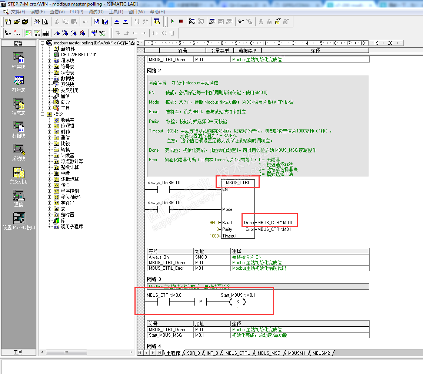Image resolution: width=423 pixels, height=374 pixels.
Task: Click the sym create-symbol-table icon
Action: coord(102,33)
